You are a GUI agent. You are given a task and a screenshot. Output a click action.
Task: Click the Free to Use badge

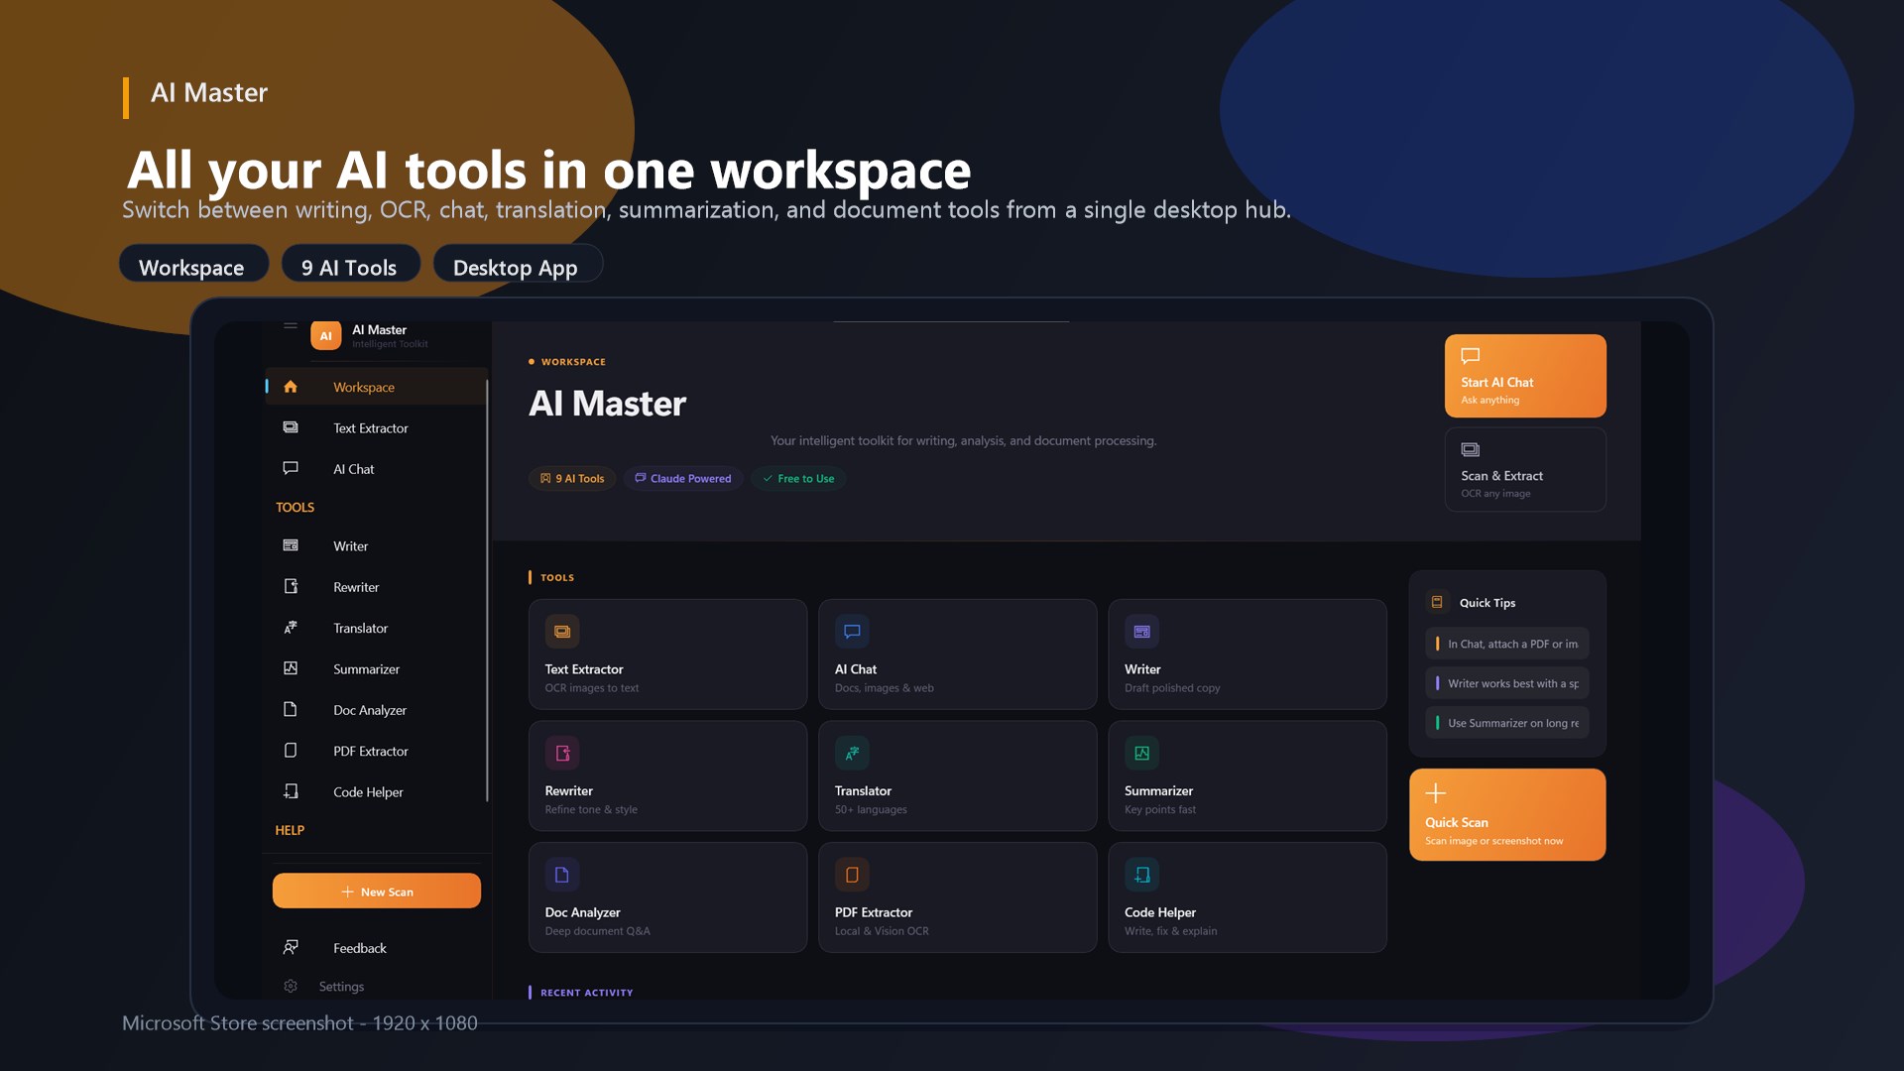[798, 478]
